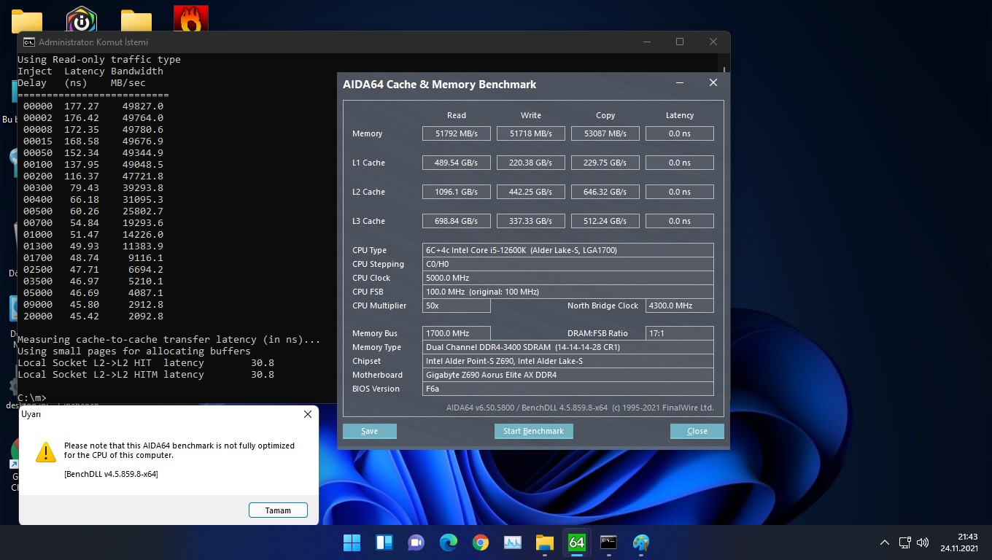Click the L3 Cache Read value 698.84 GB/s
The width and height of the screenshot is (992, 560).
tap(457, 221)
